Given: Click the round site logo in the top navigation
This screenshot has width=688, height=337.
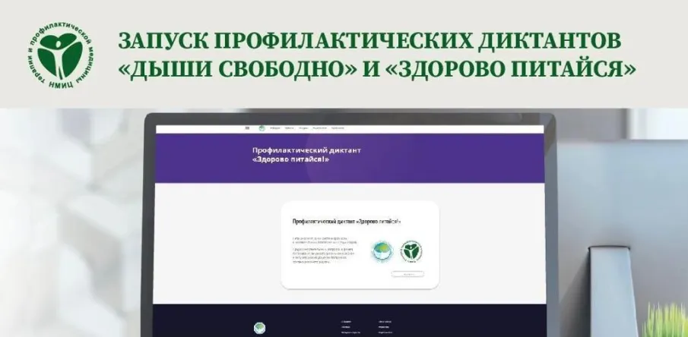Looking at the screenshot, I should point(262,128).
